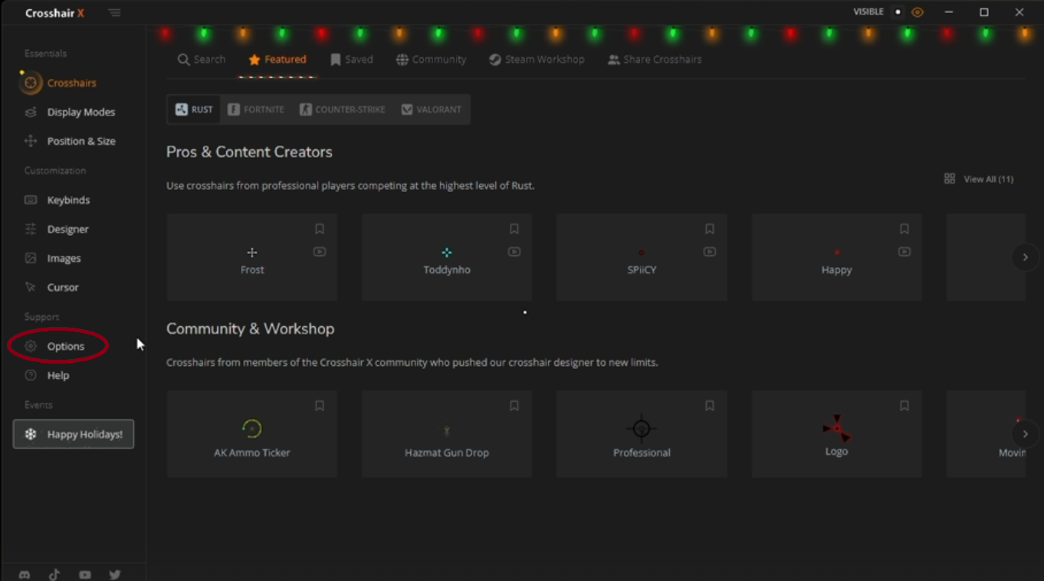
Task: Open the Crosshairs section in sidebar
Action: (x=60, y=83)
